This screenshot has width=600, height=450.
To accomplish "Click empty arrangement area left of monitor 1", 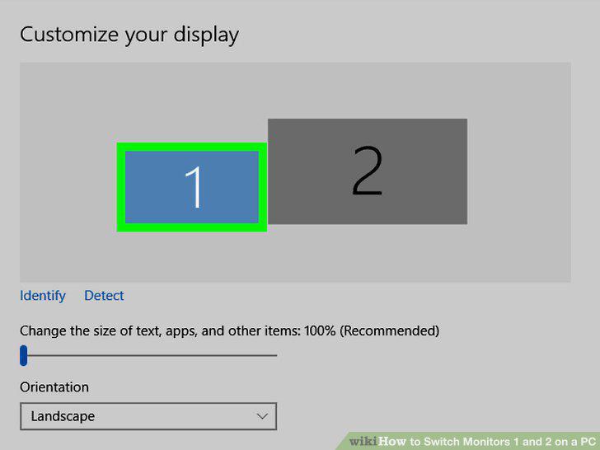I will pyautogui.click(x=68, y=172).
